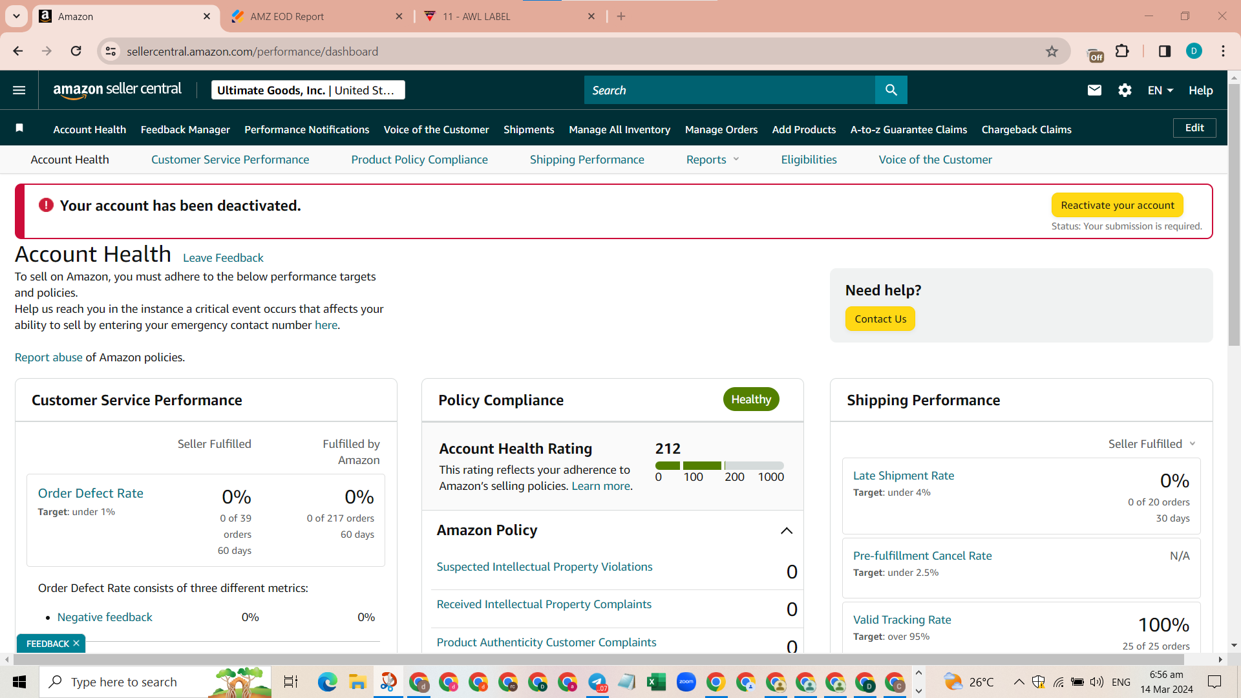The height and width of the screenshot is (698, 1241).
Task: Open Zoom from the taskbar
Action: 686,682
